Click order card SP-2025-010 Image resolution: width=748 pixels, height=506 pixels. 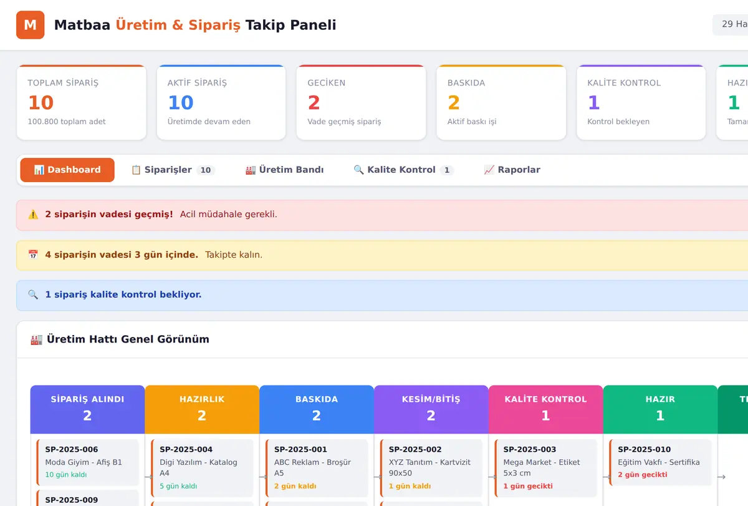661,462
